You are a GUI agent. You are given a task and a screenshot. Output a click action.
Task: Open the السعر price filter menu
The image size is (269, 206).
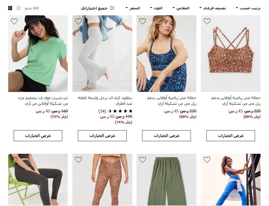pyautogui.click(x=133, y=8)
